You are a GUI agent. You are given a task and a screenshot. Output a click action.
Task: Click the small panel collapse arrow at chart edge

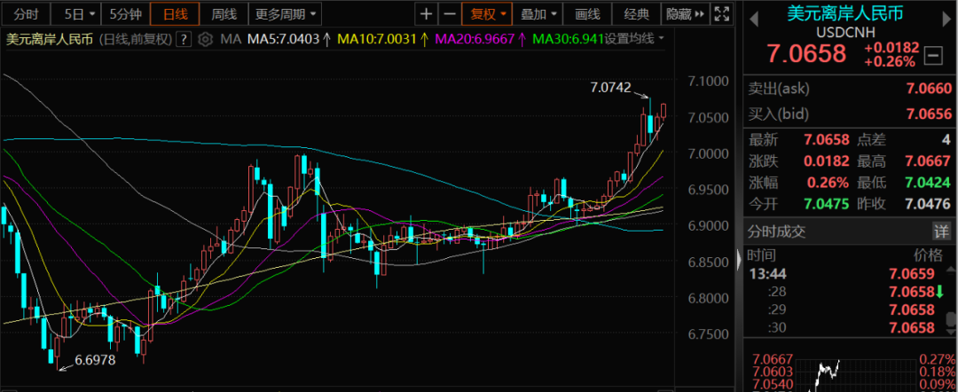pyautogui.click(x=740, y=261)
